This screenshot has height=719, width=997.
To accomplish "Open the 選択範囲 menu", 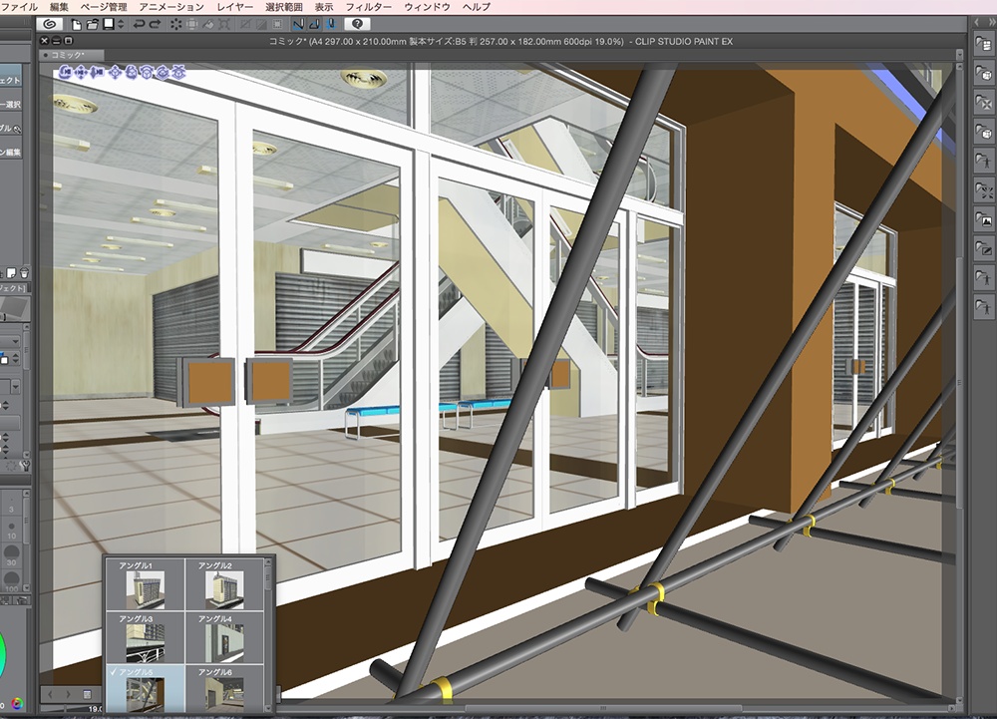I will coord(283,7).
